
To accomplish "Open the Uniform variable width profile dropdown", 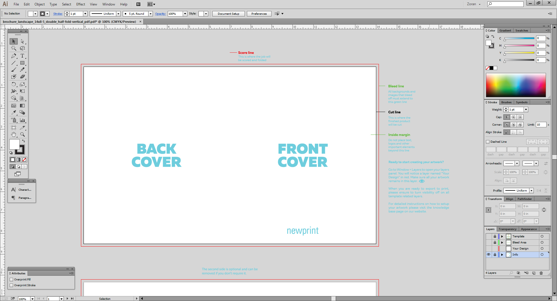I will (x=118, y=14).
